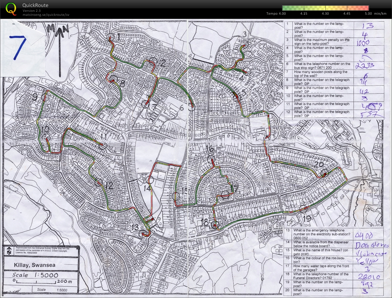Click the 4.30 tempo scale label

(325, 13)
